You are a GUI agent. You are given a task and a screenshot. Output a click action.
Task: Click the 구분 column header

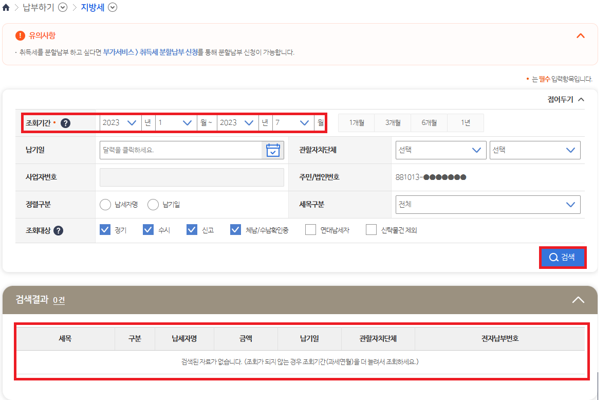[x=135, y=339]
